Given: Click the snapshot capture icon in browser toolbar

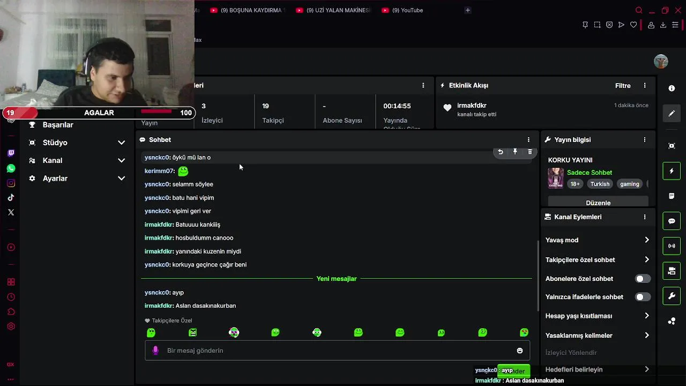Looking at the screenshot, I should pos(597,25).
